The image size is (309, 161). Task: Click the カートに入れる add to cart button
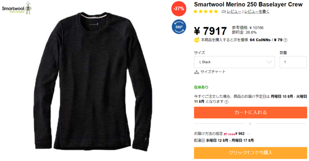pyautogui.click(x=250, y=113)
